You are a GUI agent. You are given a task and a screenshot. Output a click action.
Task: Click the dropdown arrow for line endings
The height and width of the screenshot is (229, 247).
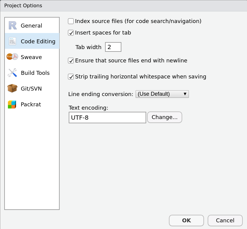click(x=185, y=94)
